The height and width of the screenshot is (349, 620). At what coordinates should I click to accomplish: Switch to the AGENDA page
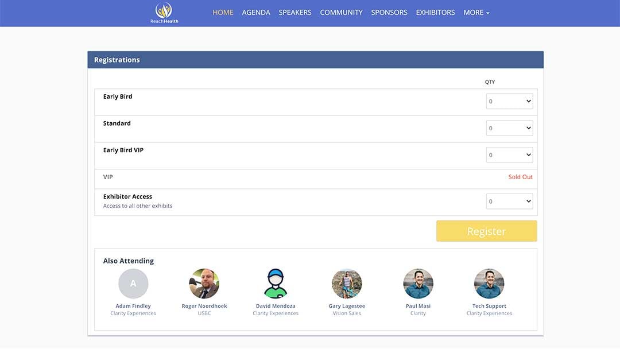[x=256, y=12]
